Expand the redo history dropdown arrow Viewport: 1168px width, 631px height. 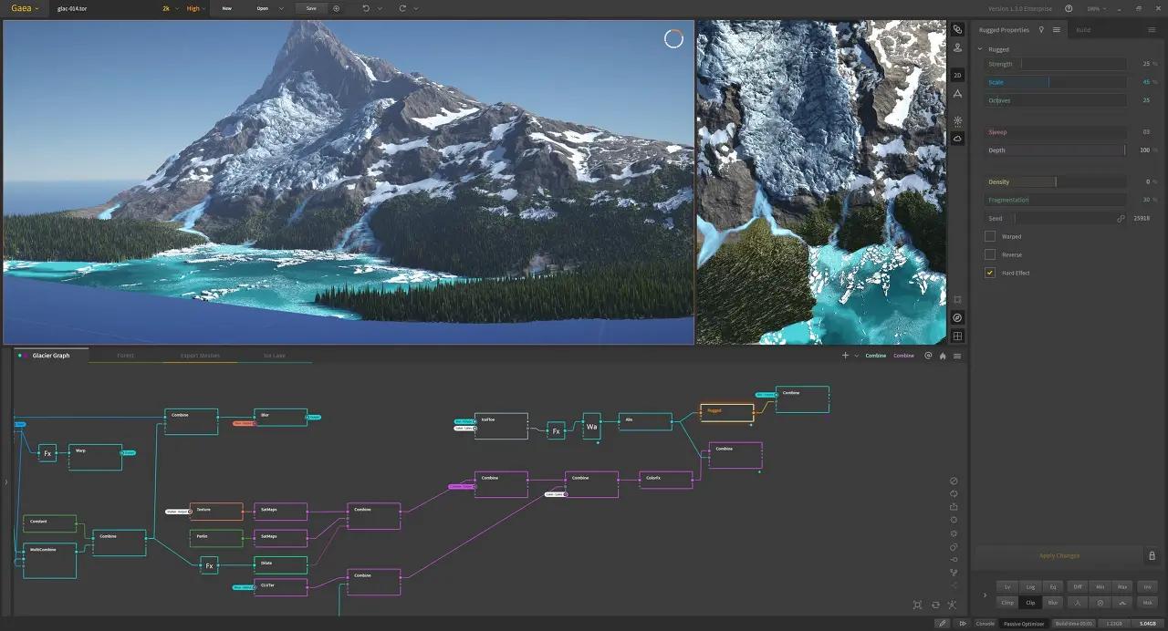point(416,8)
